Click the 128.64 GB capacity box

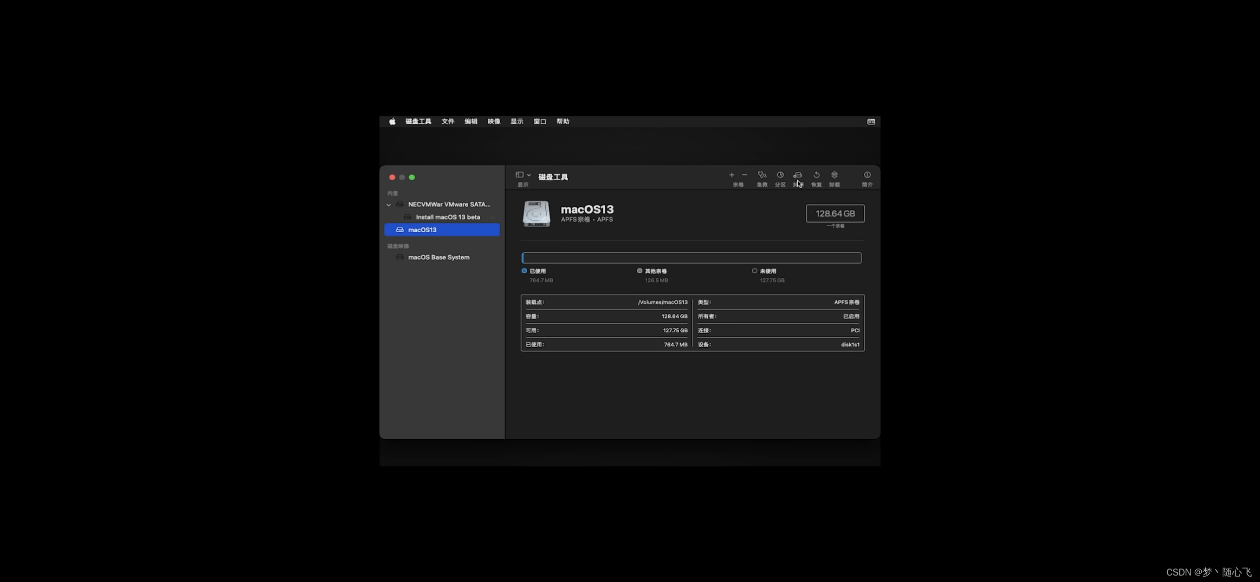tap(835, 213)
